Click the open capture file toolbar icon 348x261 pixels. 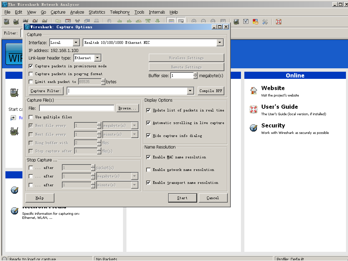58,21
